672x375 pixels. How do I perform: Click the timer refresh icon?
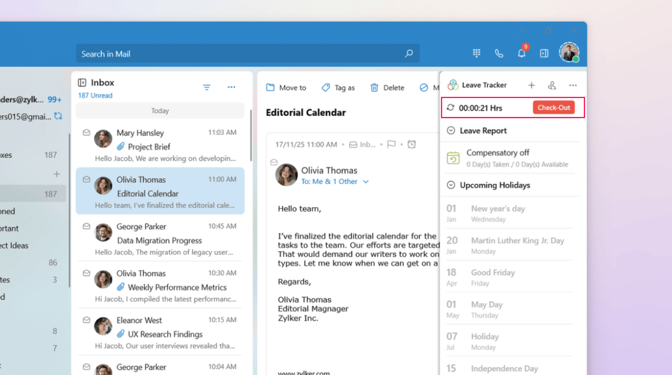click(x=451, y=108)
